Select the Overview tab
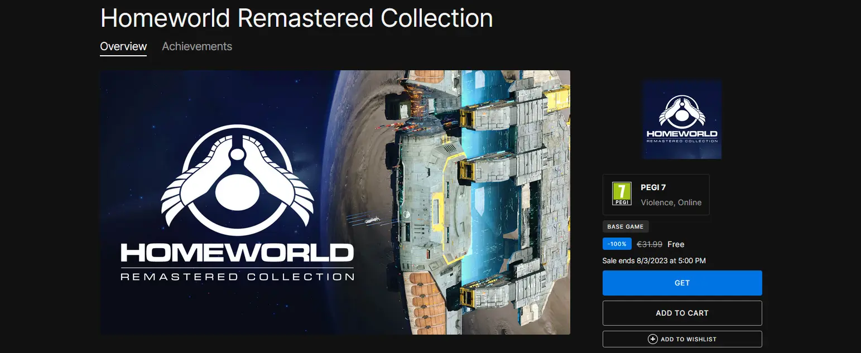861x353 pixels. tap(123, 46)
